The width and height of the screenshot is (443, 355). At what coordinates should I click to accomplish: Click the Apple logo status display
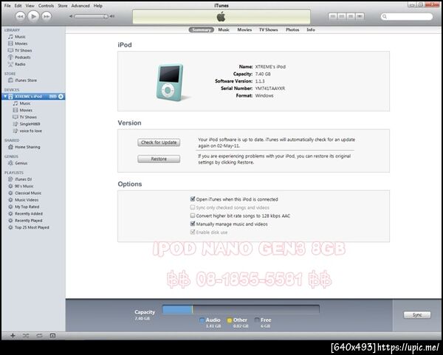coord(221,17)
